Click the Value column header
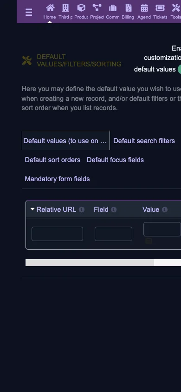This screenshot has width=181, height=392. tap(151, 209)
